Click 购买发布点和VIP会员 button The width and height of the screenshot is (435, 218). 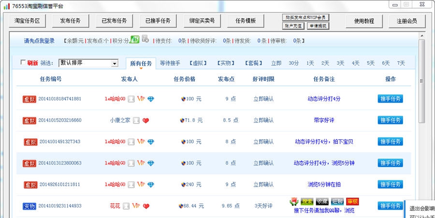coord(305,17)
